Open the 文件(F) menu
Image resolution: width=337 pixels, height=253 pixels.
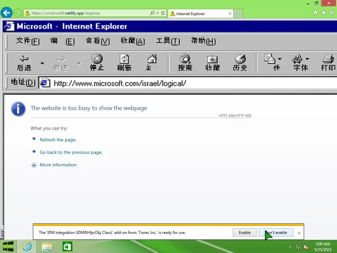point(28,41)
